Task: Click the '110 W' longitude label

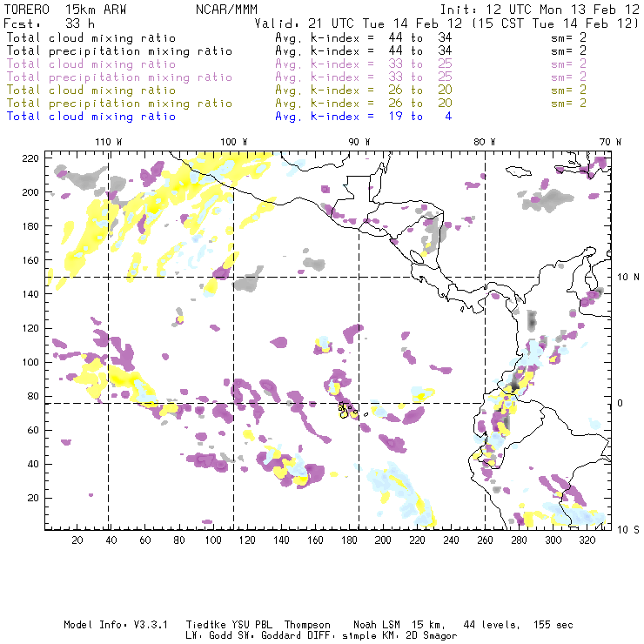Action: click(109, 142)
